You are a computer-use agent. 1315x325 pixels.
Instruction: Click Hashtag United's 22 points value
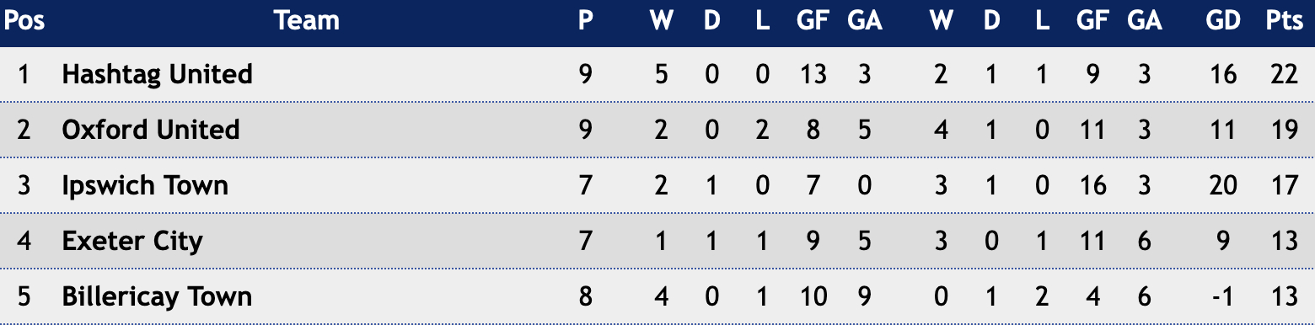tap(1285, 74)
